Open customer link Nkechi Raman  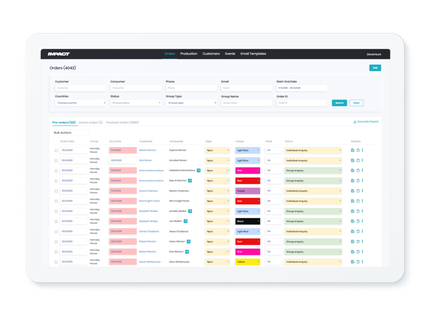pyautogui.click(x=148, y=150)
